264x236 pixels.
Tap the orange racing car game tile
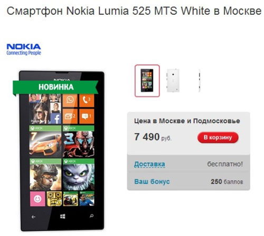(x=45, y=141)
